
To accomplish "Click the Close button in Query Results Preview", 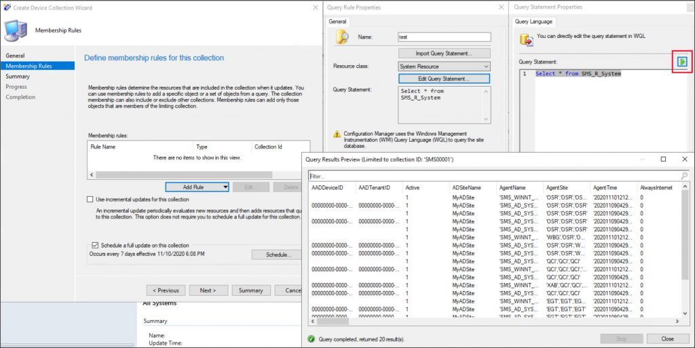I will tap(668, 339).
